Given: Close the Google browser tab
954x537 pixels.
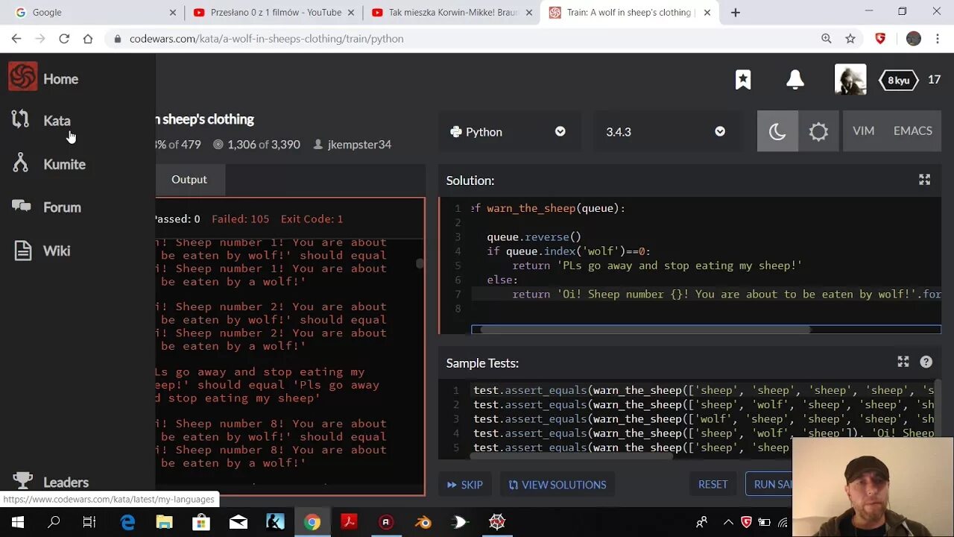Looking at the screenshot, I should 173,12.
